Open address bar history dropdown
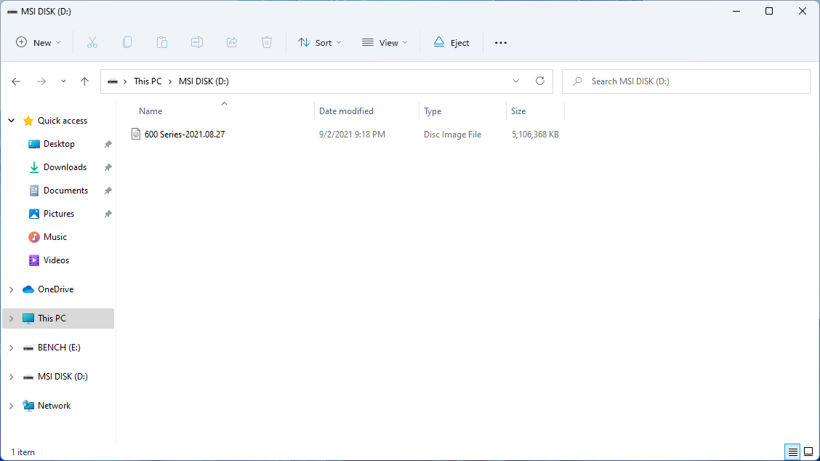The height and width of the screenshot is (461, 820). 516,81
